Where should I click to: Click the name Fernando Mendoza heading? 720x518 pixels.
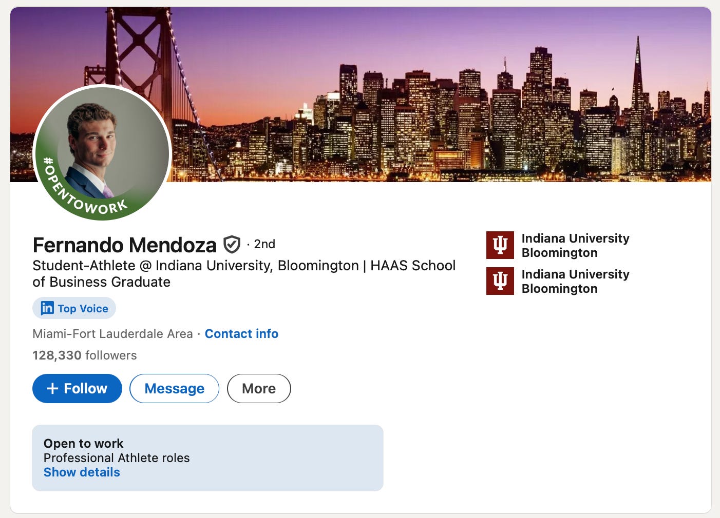[124, 245]
